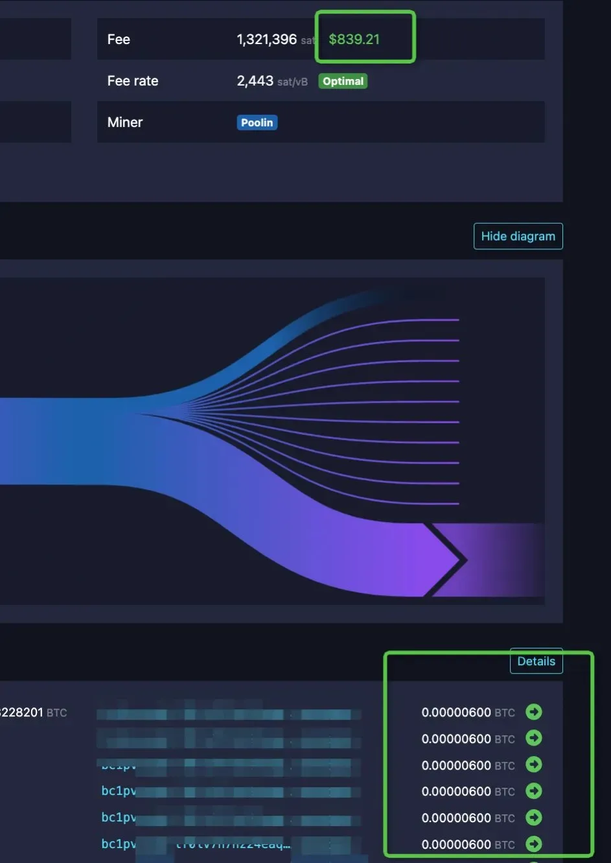Click the green arrow on the first output row
This screenshot has width=611, height=863.
pyautogui.click(x=533, y=712)
